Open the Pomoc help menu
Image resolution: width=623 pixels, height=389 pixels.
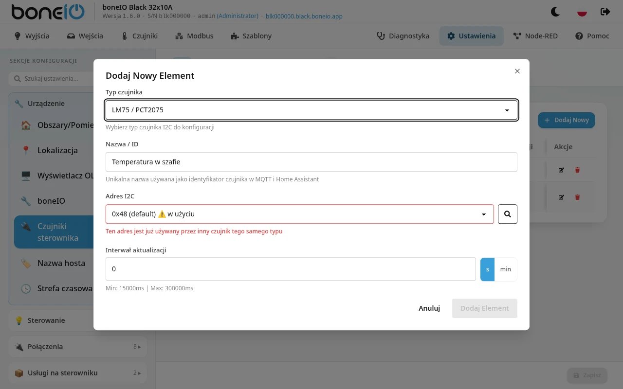[x=592, y=36]
